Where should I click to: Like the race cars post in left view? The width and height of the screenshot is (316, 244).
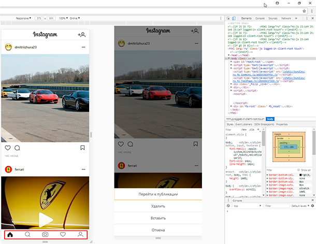pos(8,148)
